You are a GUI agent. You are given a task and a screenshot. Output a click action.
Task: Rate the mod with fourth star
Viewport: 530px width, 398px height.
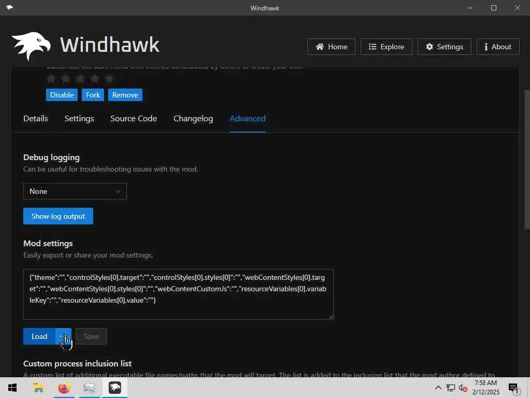(x=95, y=79)
